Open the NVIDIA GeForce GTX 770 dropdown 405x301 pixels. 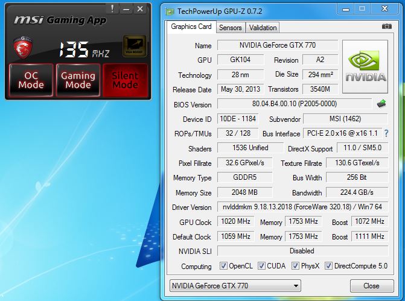click(235, 286)
